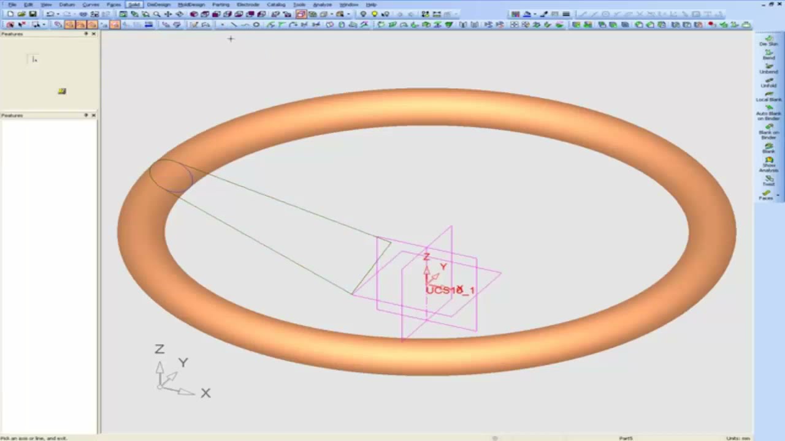The image size is (785, 441).
Task: Undo the last action with the Undo arrow
Action: pos(50,14)
